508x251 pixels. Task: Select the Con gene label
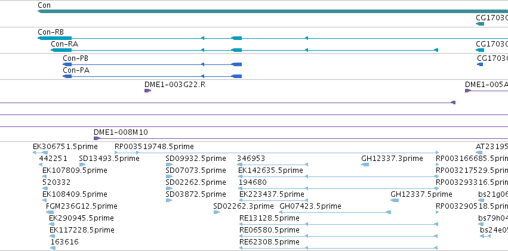44,5
